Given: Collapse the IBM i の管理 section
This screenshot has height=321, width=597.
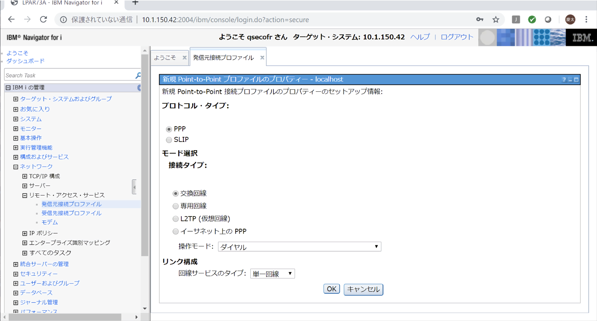Looking at the screenshot, I should pos(8,88).
